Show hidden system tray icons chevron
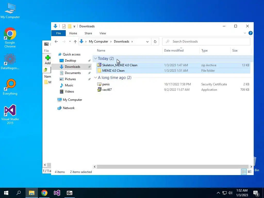 click(x=218, y=193)
